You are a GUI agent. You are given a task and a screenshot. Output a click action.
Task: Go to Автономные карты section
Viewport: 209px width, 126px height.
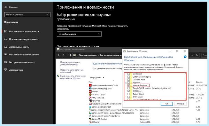(x=19, y=47)
